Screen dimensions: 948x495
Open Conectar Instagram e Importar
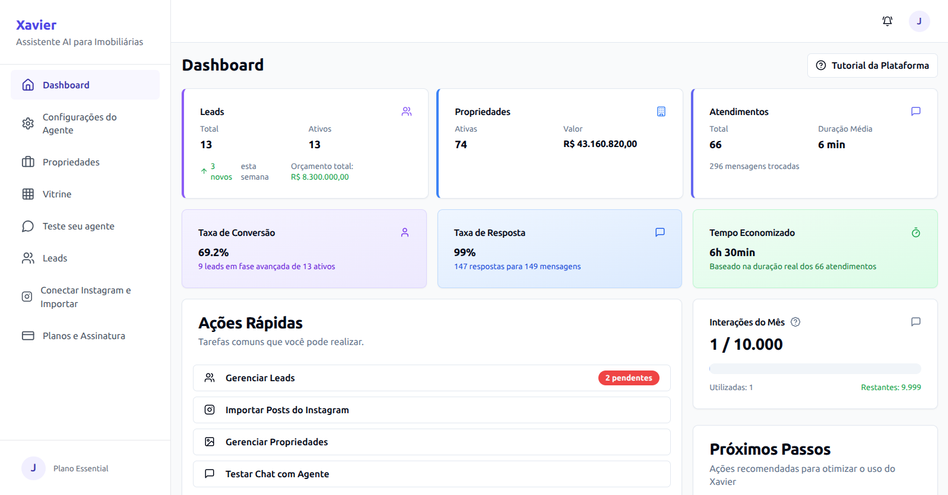point(85,297)
